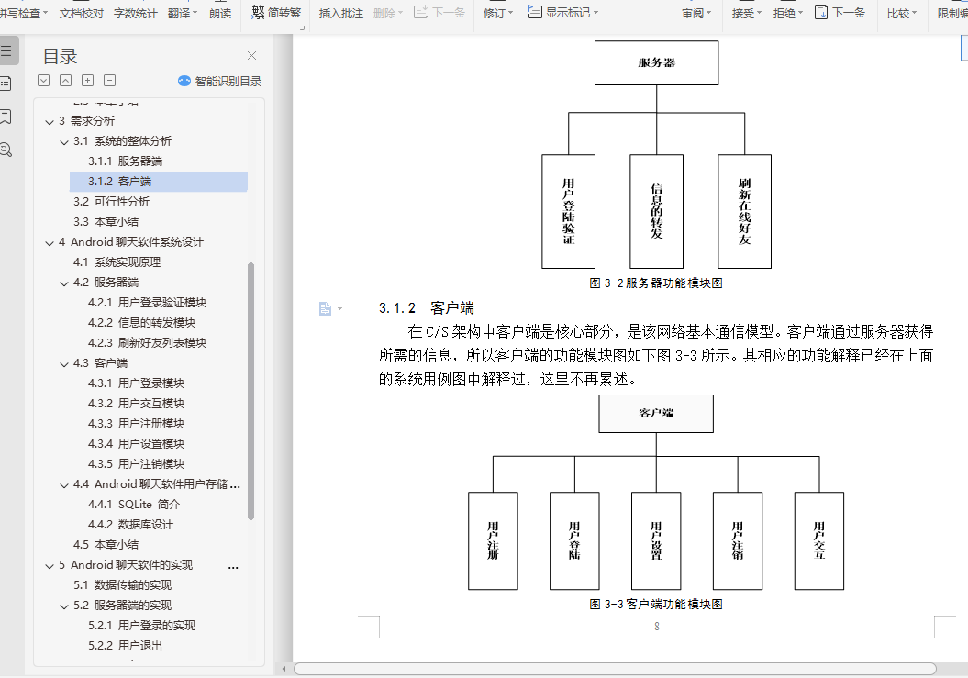The width and height of the screenshot is (968, 678).
Task: Click the horizontal document scrollbar
Action: [615, 669]
